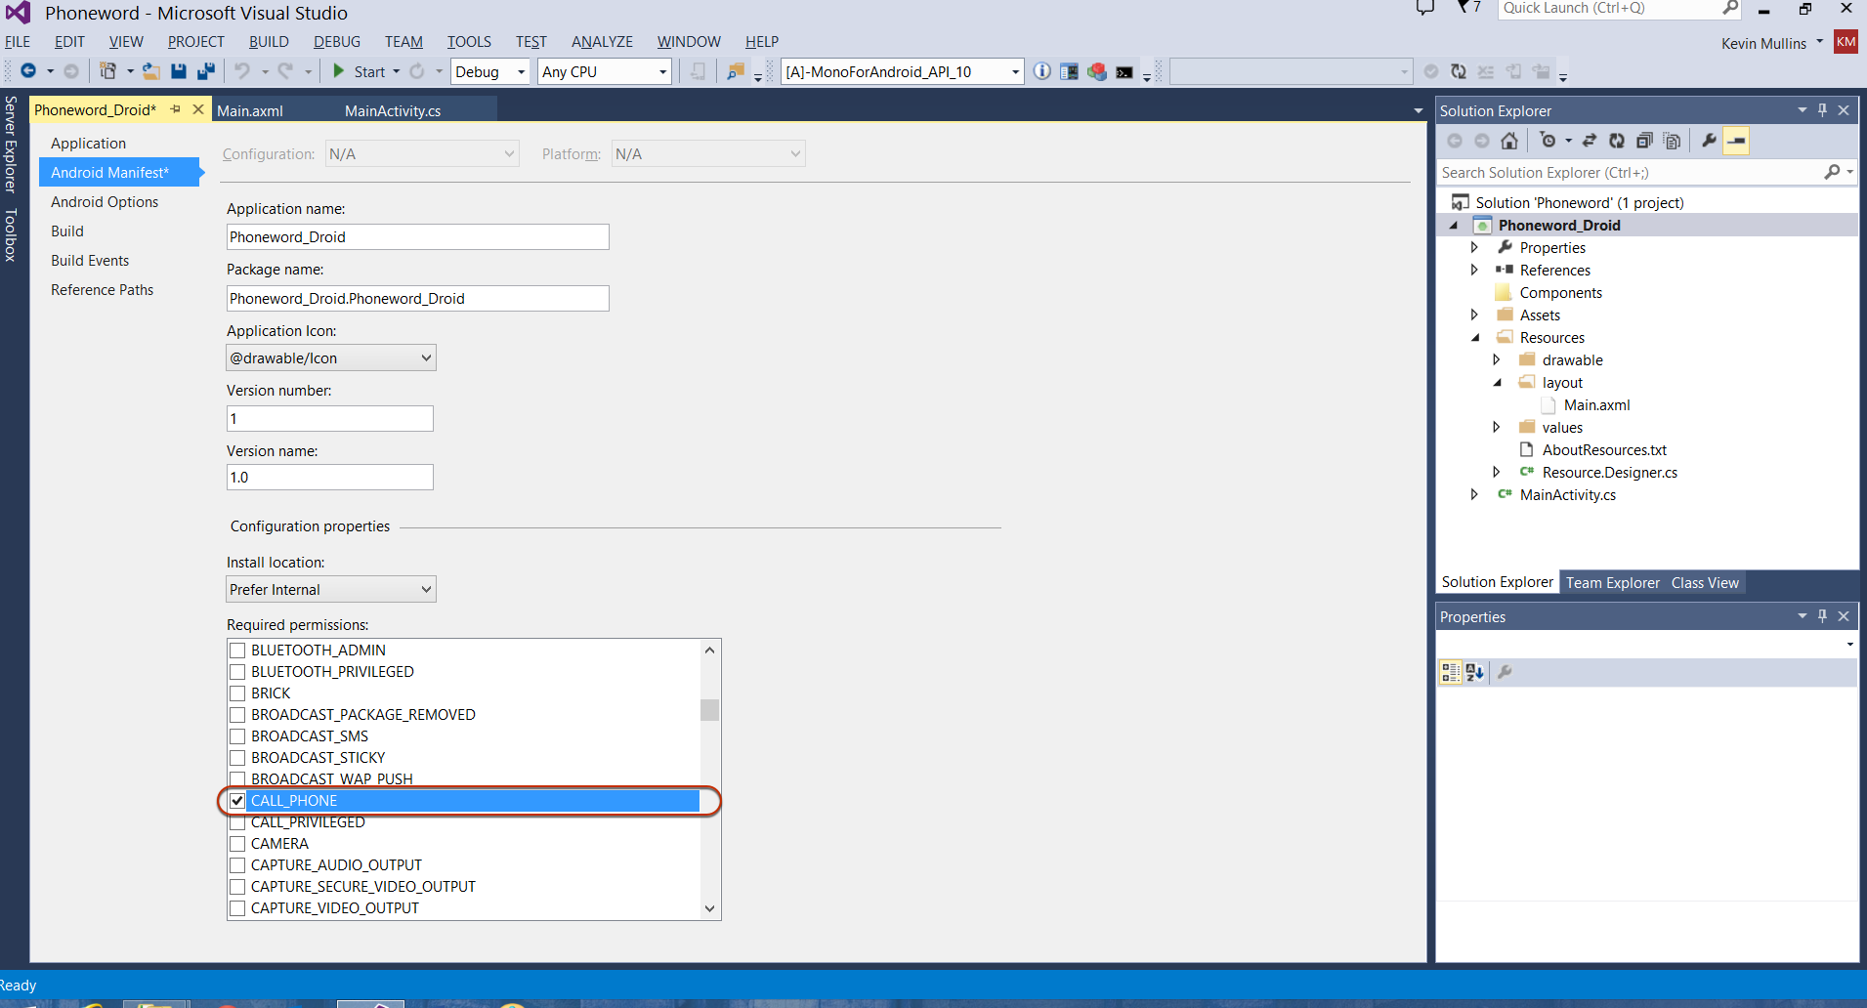
Task: Check the BLUETOOTH_ADMIN permission
Action: tap(237, 651)
